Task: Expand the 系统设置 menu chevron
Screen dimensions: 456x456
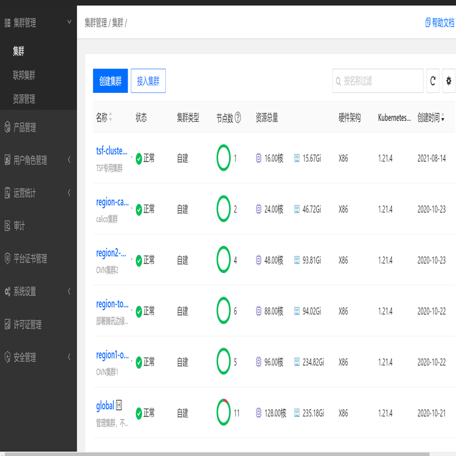Action: tap(69, 291)
